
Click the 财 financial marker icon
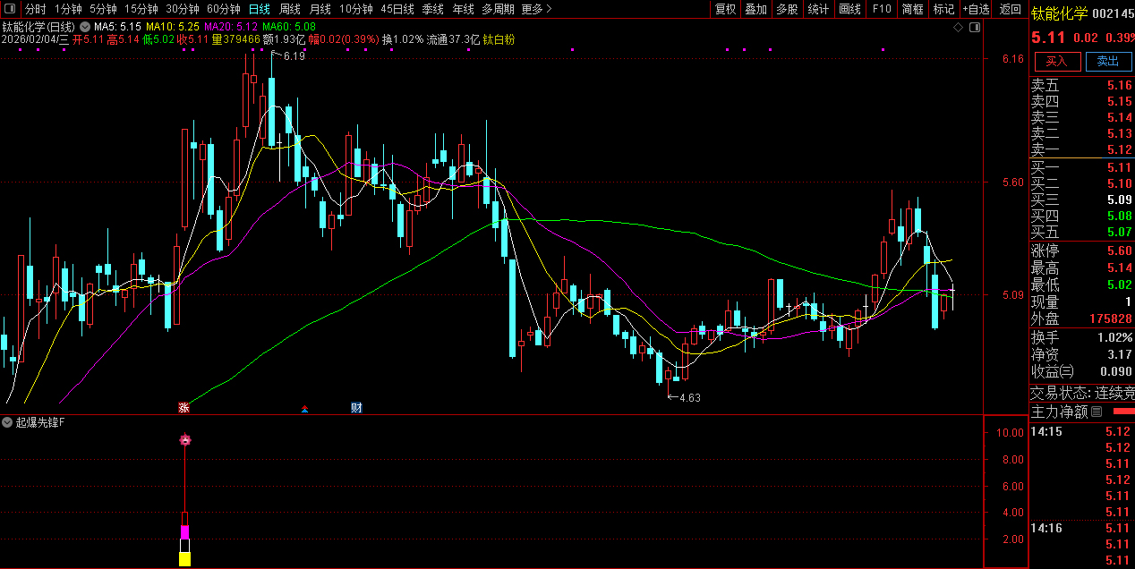click(x=356, y=408)
